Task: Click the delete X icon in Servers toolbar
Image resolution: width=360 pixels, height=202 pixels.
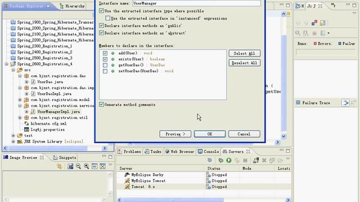Action: pos(264,160)
